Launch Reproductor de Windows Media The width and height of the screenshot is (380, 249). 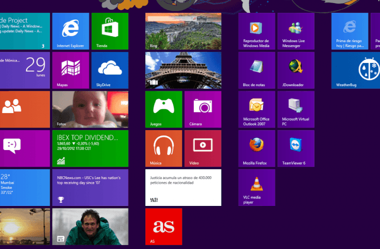[256, 31]
